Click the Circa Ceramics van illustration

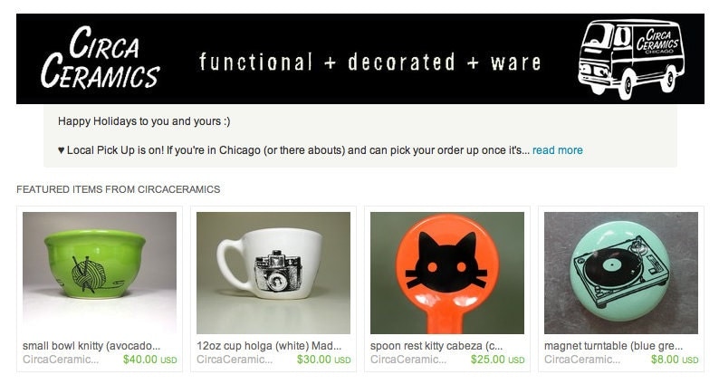click(x=631, y=59)
